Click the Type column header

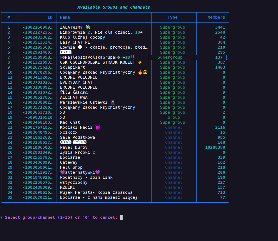172,17
